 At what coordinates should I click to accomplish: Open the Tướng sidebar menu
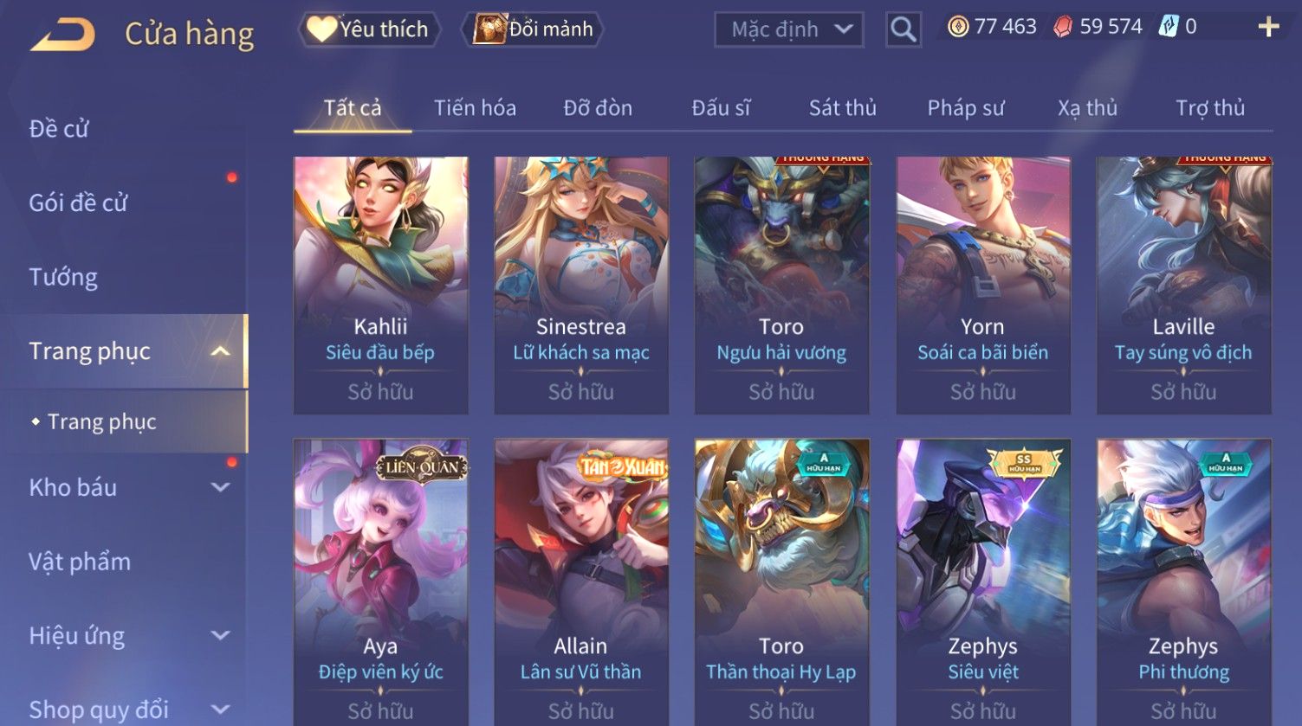(x=63, y=277)
